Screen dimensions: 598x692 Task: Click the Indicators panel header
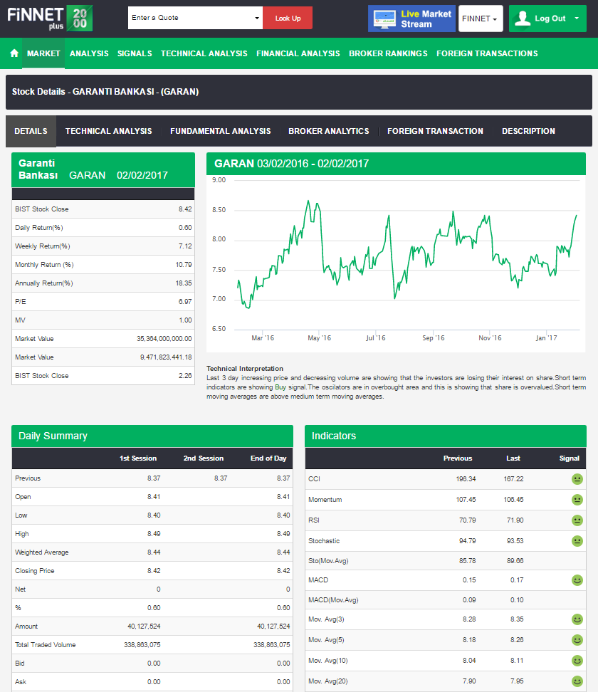click(446, 436)
